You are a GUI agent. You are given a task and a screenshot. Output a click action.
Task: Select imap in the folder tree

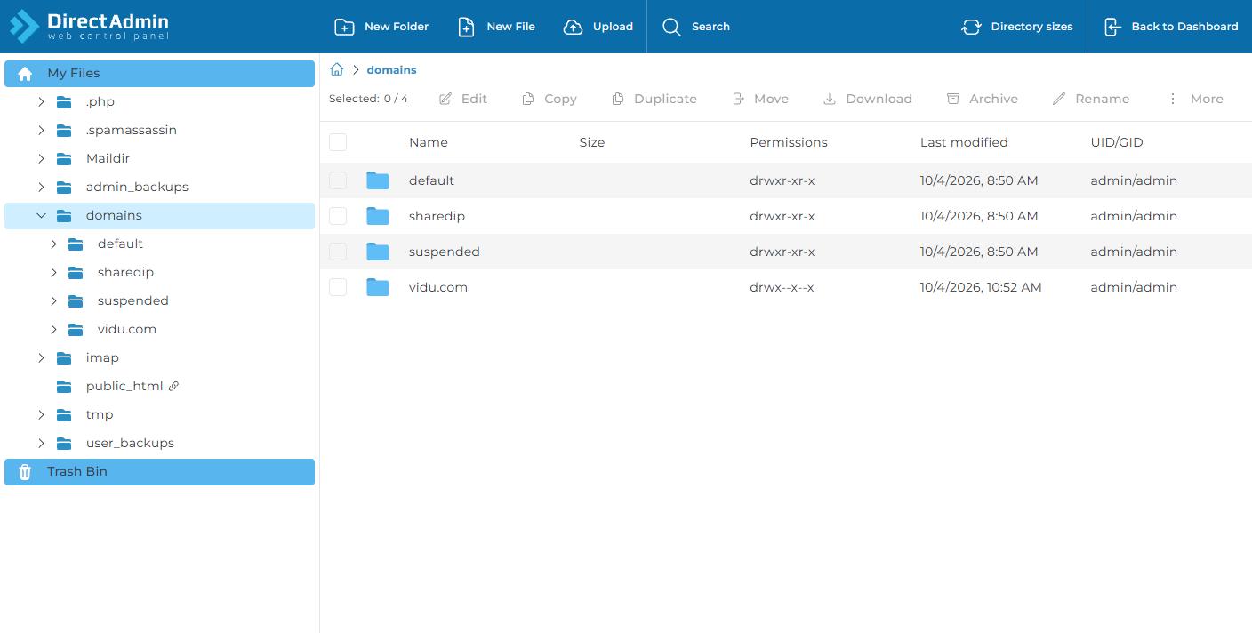point(102,358)
